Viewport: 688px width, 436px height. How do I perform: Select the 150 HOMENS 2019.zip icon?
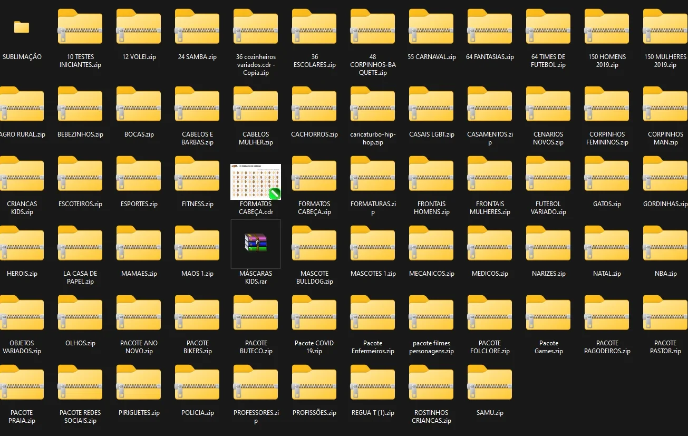[607, 26]
